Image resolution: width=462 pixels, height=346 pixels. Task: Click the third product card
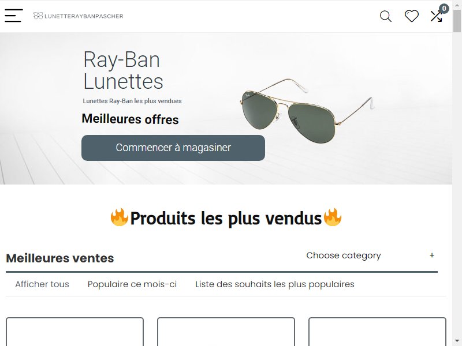377,332
